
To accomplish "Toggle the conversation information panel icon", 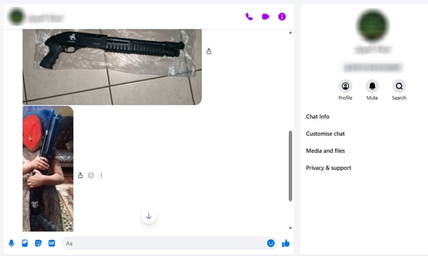I will (x=282, y=17).
